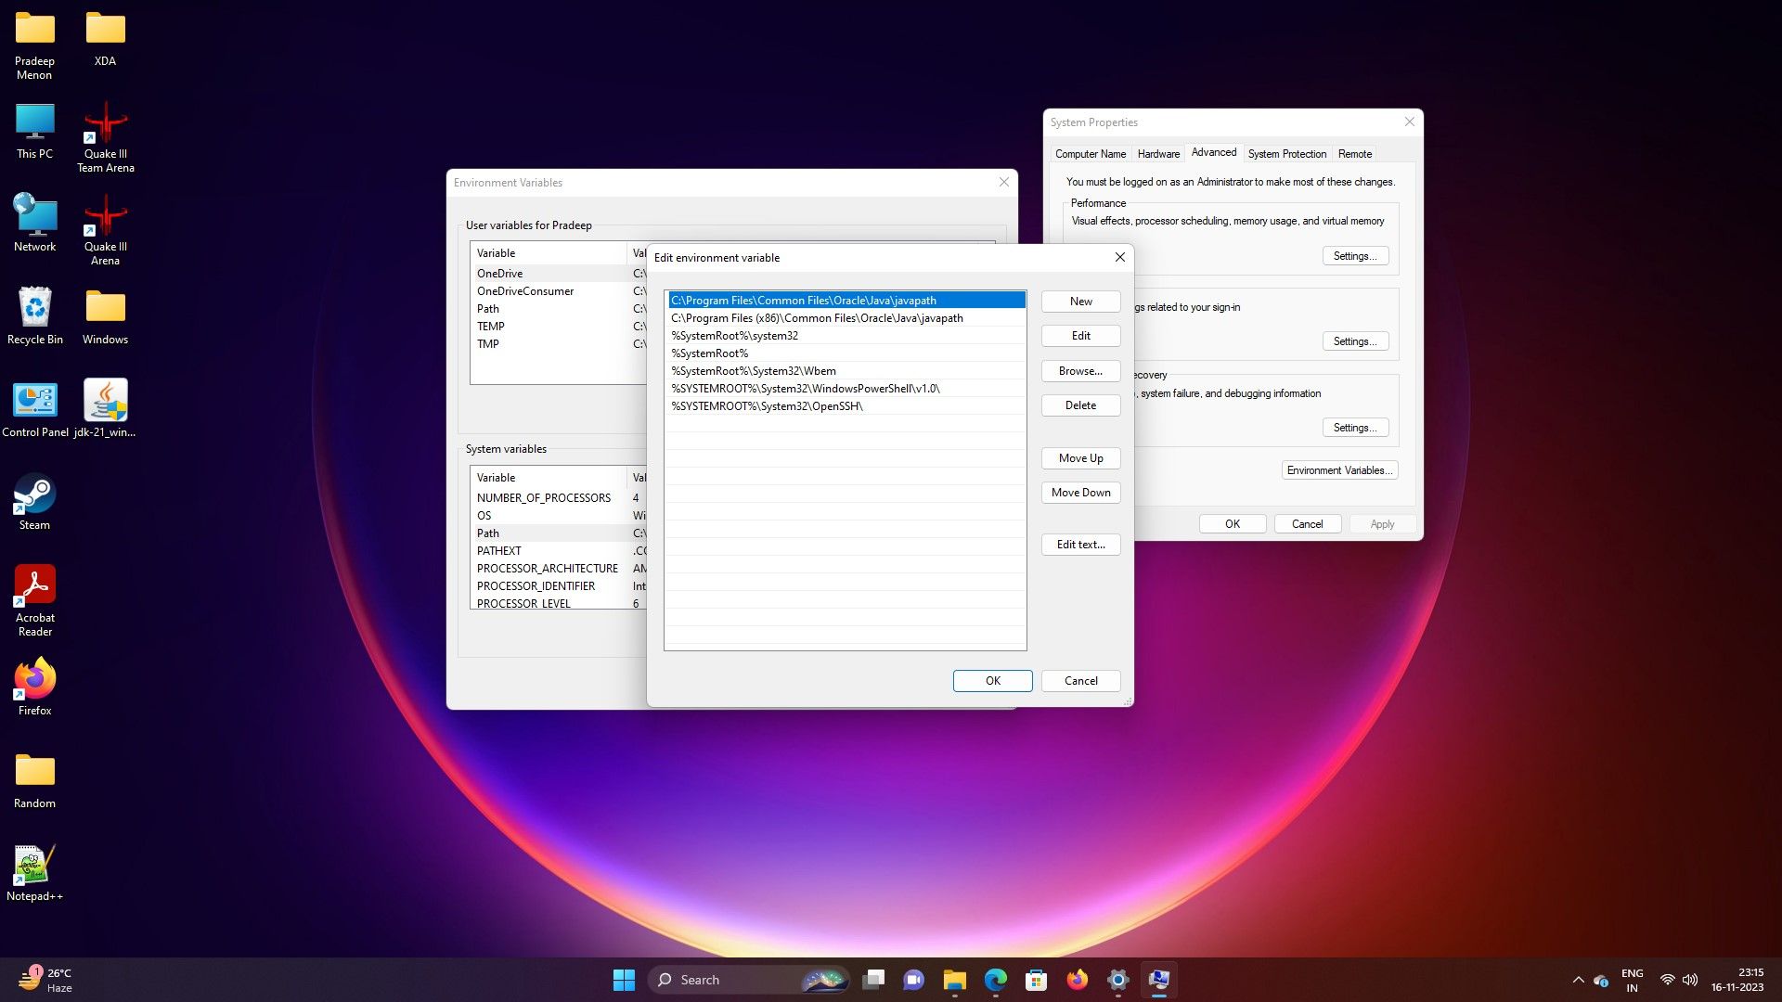
Task: Show hidden system tray icons chevron
Action: (x=1578, y=980)
